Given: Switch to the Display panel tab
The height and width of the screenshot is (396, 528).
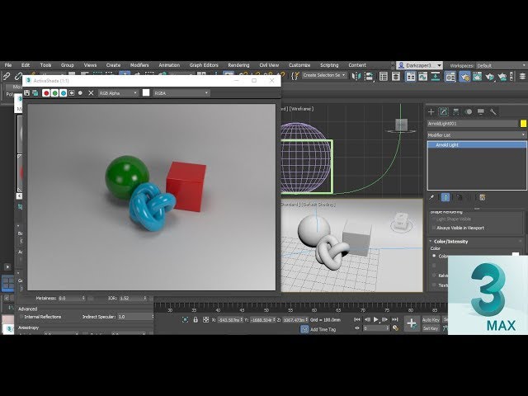Looking at the screenshot, I should pos(481,112).
